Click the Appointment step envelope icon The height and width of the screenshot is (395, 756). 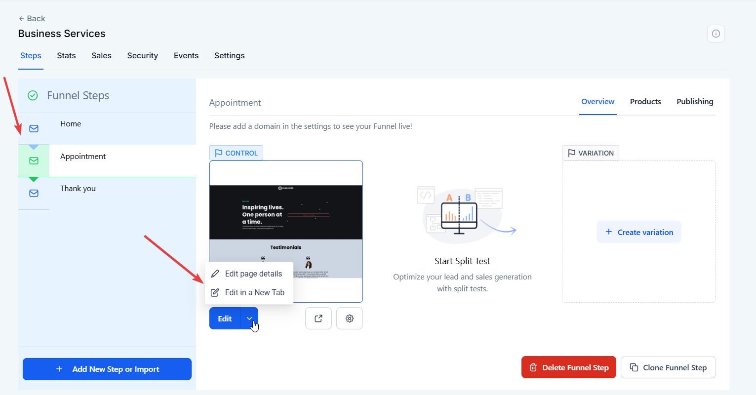[34, 160]
